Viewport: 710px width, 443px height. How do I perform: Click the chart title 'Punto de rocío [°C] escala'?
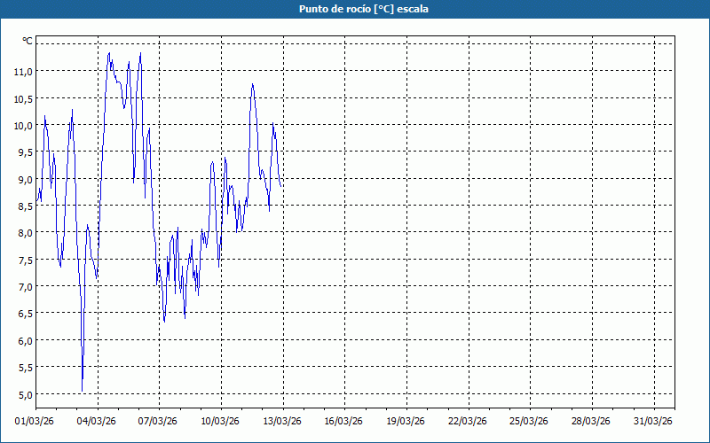(x=355, y=9)
